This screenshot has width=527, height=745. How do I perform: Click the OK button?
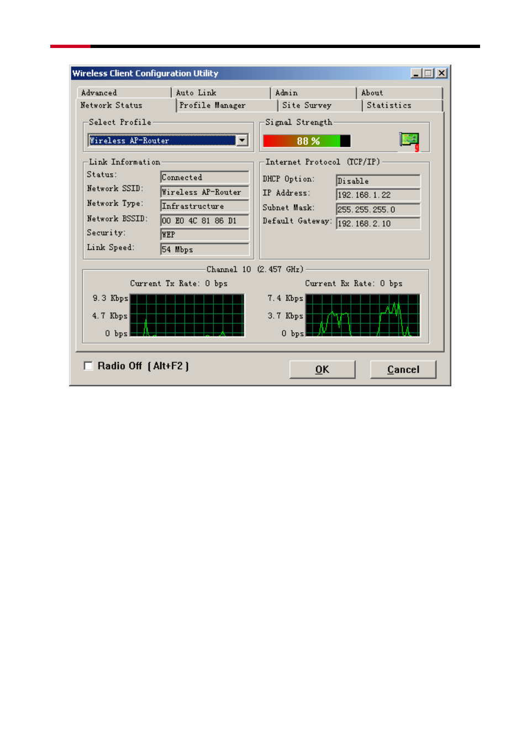[322, 370]
